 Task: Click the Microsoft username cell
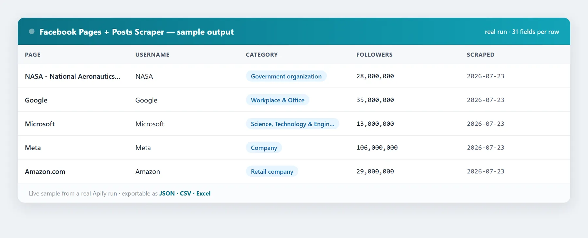point(150,124)
